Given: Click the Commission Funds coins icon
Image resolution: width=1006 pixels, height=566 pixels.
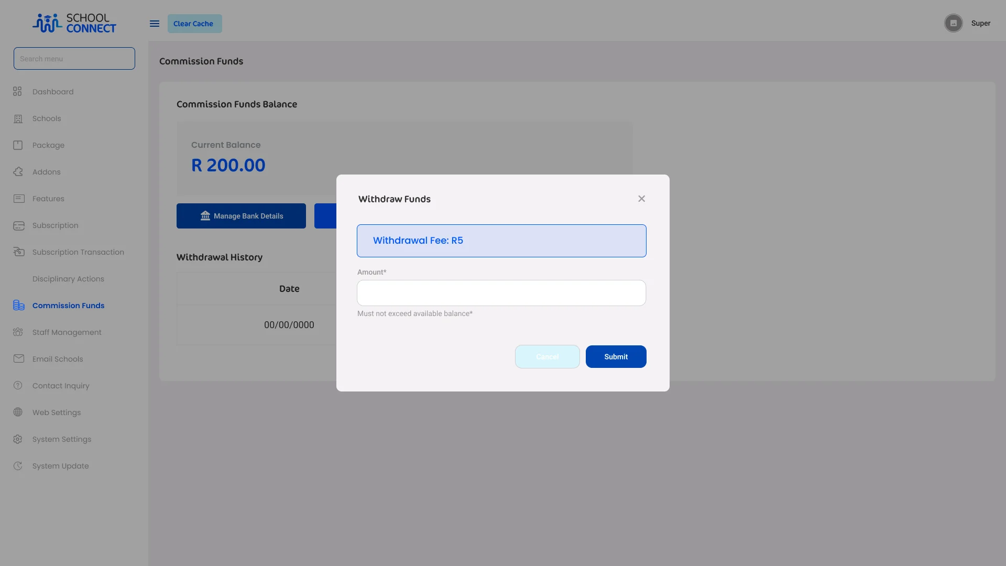Looking at the screenshot, I should (19, 306).
